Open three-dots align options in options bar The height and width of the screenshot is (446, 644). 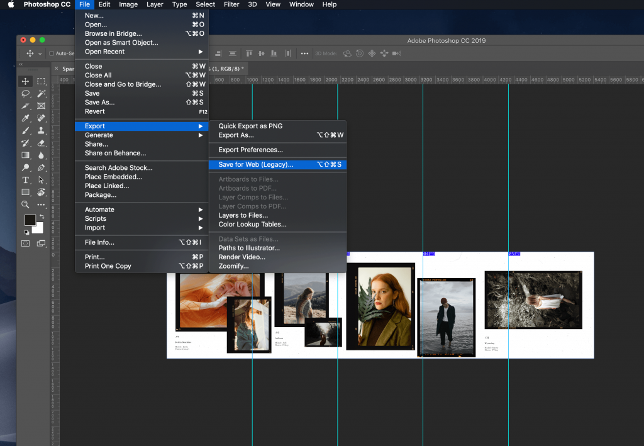click(x=304, y=53)
